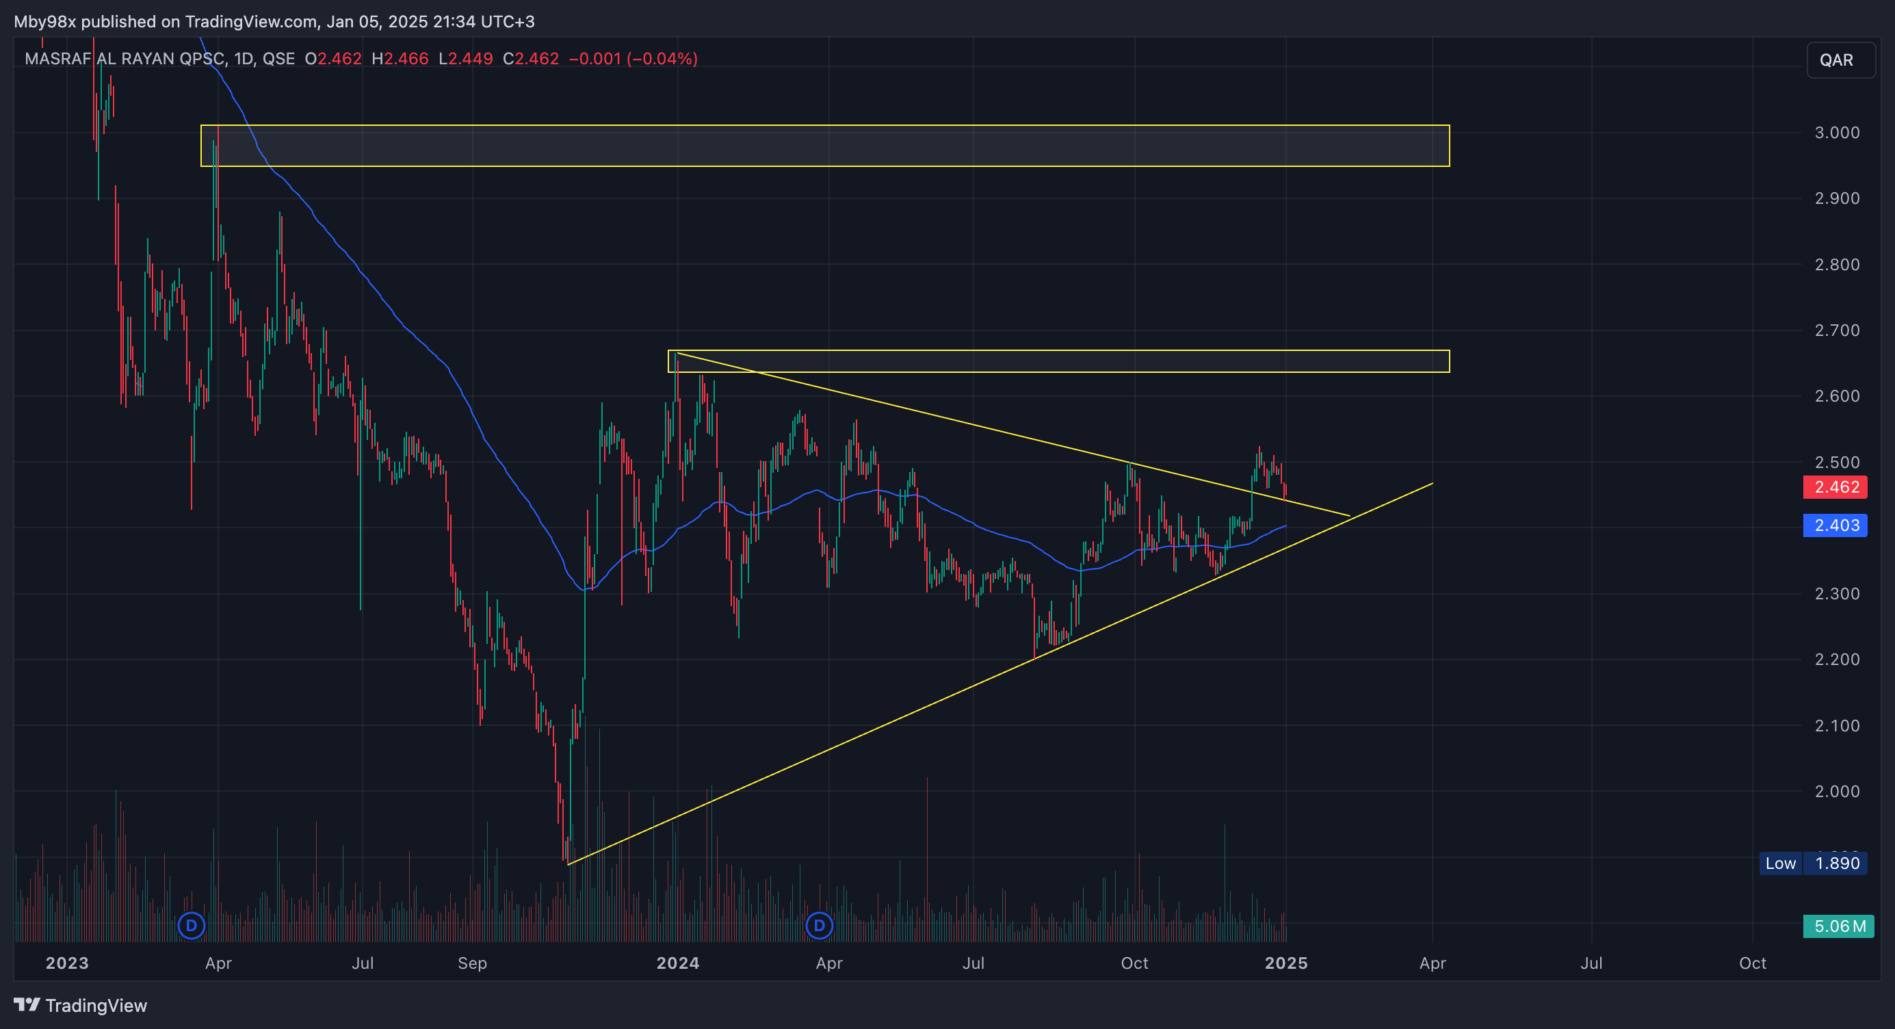This screenshot has height=1029, width=1895.
Task: Click the 2.200 price axis label
Action: tap(1837, 659)
